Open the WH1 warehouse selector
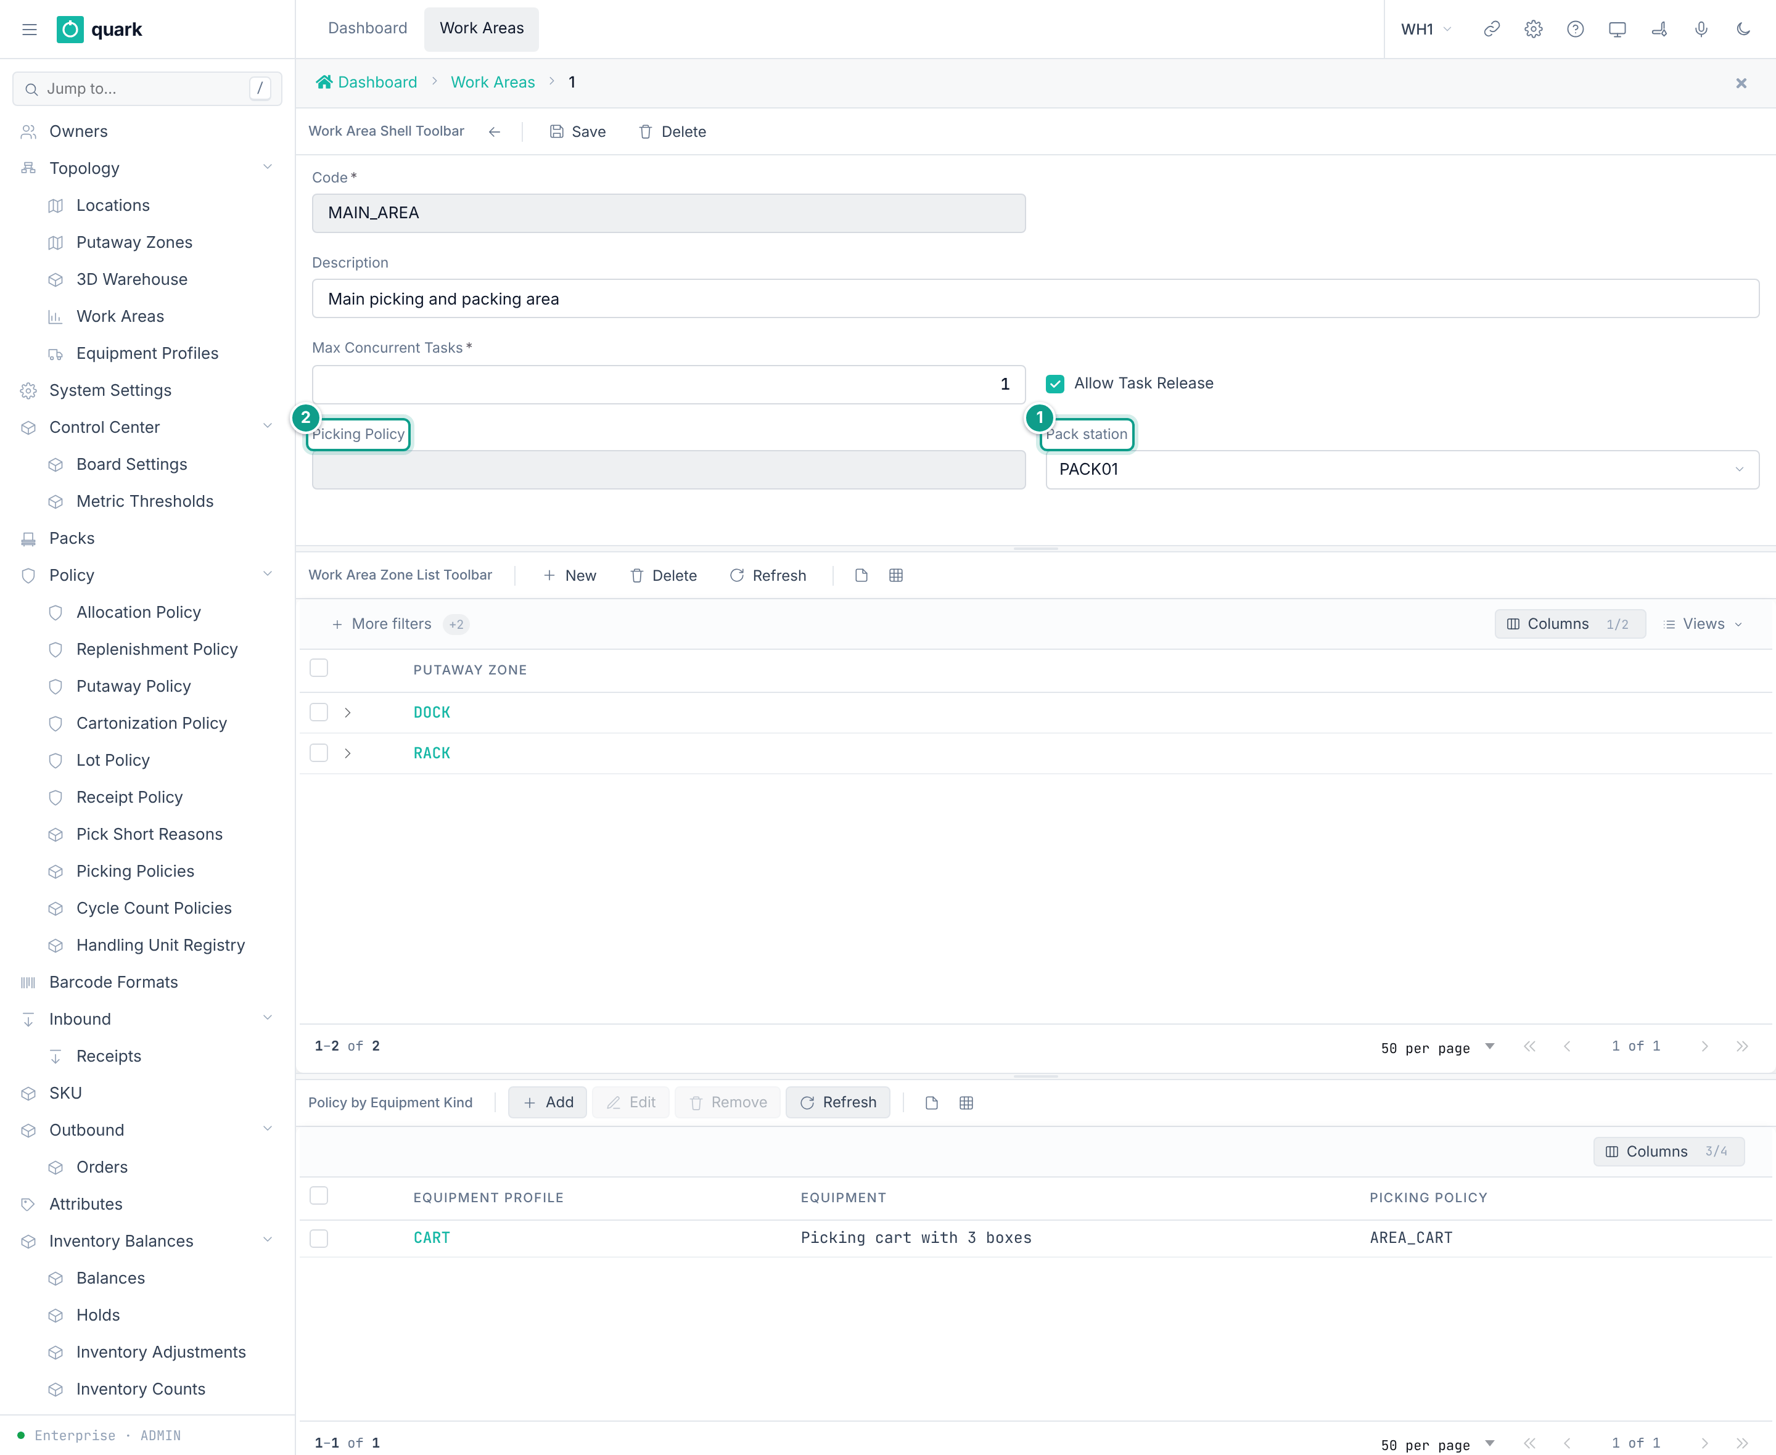1776x1455 pixels. 1426,30
